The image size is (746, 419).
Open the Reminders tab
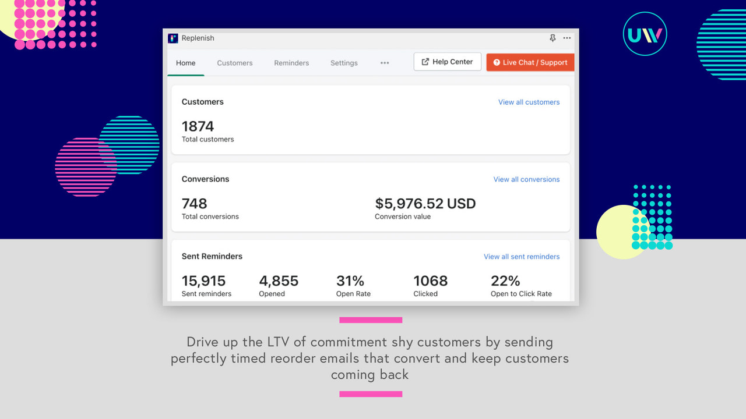291,63
